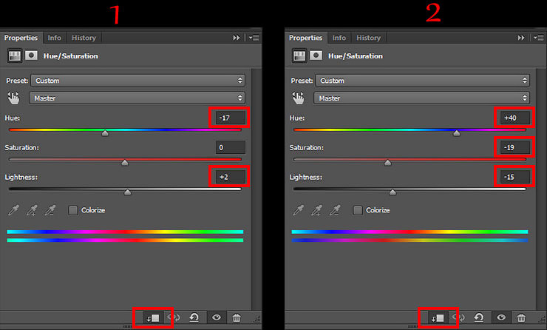
Task: Click the Preset label in panel 1
Action: pos(17,81)
